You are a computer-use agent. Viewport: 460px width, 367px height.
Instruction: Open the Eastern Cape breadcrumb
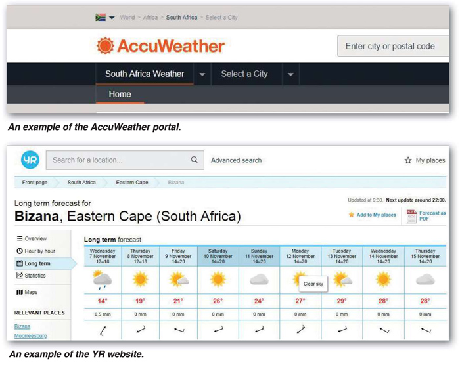(x=132, y=183)
